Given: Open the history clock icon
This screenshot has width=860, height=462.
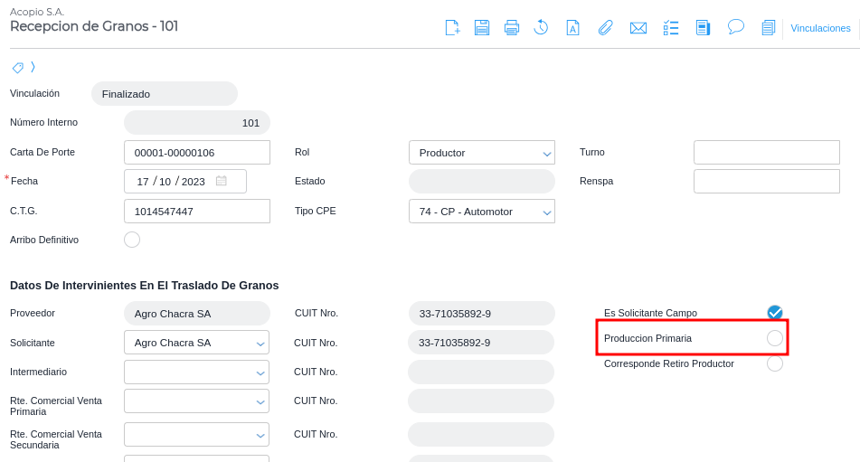Looking at the screenshot, I should [x=541, y=28].
